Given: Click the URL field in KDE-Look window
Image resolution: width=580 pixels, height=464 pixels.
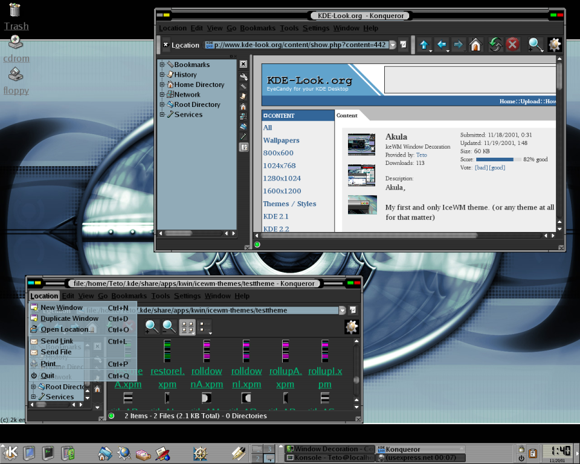Looking at the screenshot, I should click(297, 45).
